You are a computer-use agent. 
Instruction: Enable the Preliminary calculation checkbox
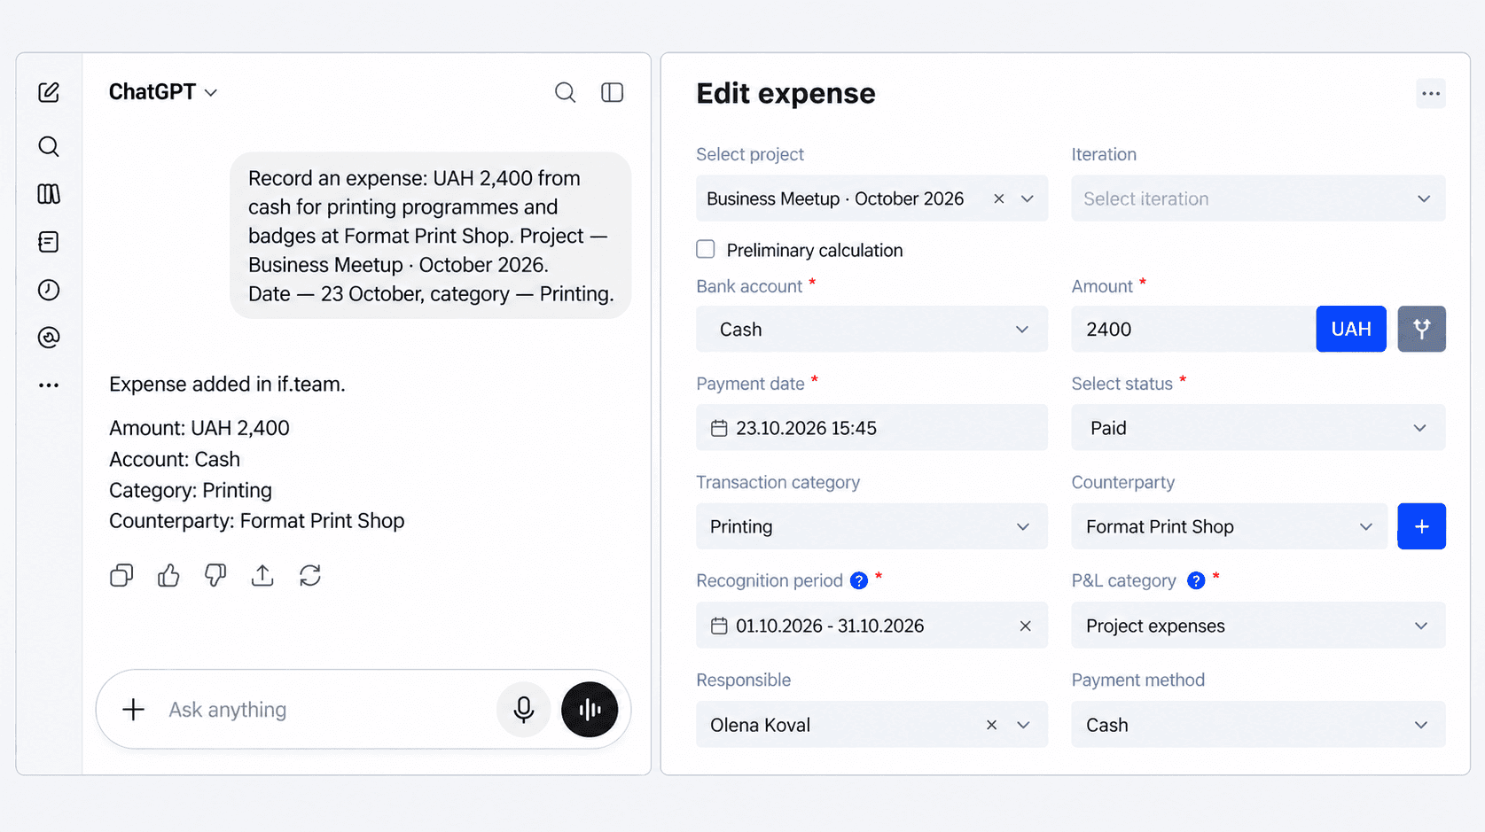tap(706, 249)
